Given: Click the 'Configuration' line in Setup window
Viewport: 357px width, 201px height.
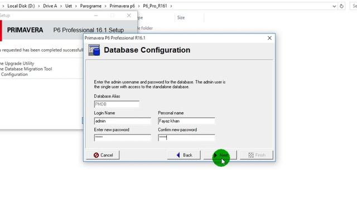Looking at the screenshot, I should coord(14,74).
